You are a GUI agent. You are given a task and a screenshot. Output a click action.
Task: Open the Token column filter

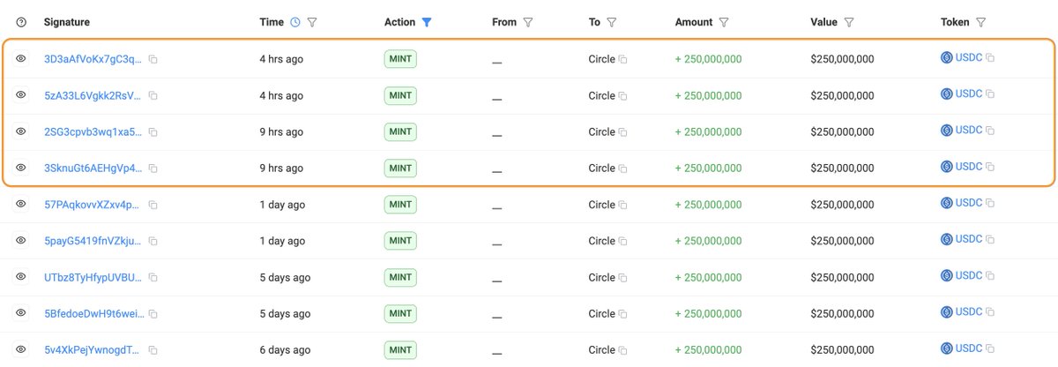pos(980,22)
